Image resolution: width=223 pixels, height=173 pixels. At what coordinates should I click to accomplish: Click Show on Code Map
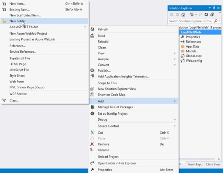tap(134, 95)
